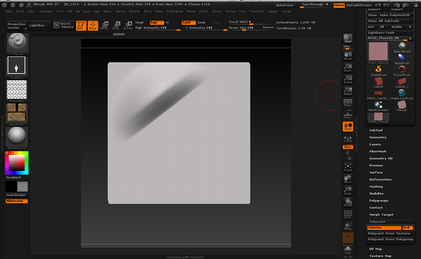
Task: Click the BPR render button
Action: tap(348, 39)
